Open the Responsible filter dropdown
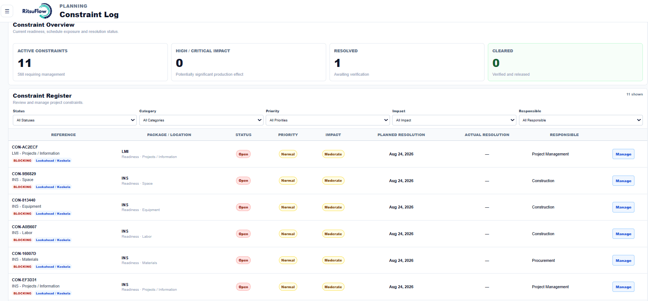Viewport: 648px width, 301px height. point(581,120)
